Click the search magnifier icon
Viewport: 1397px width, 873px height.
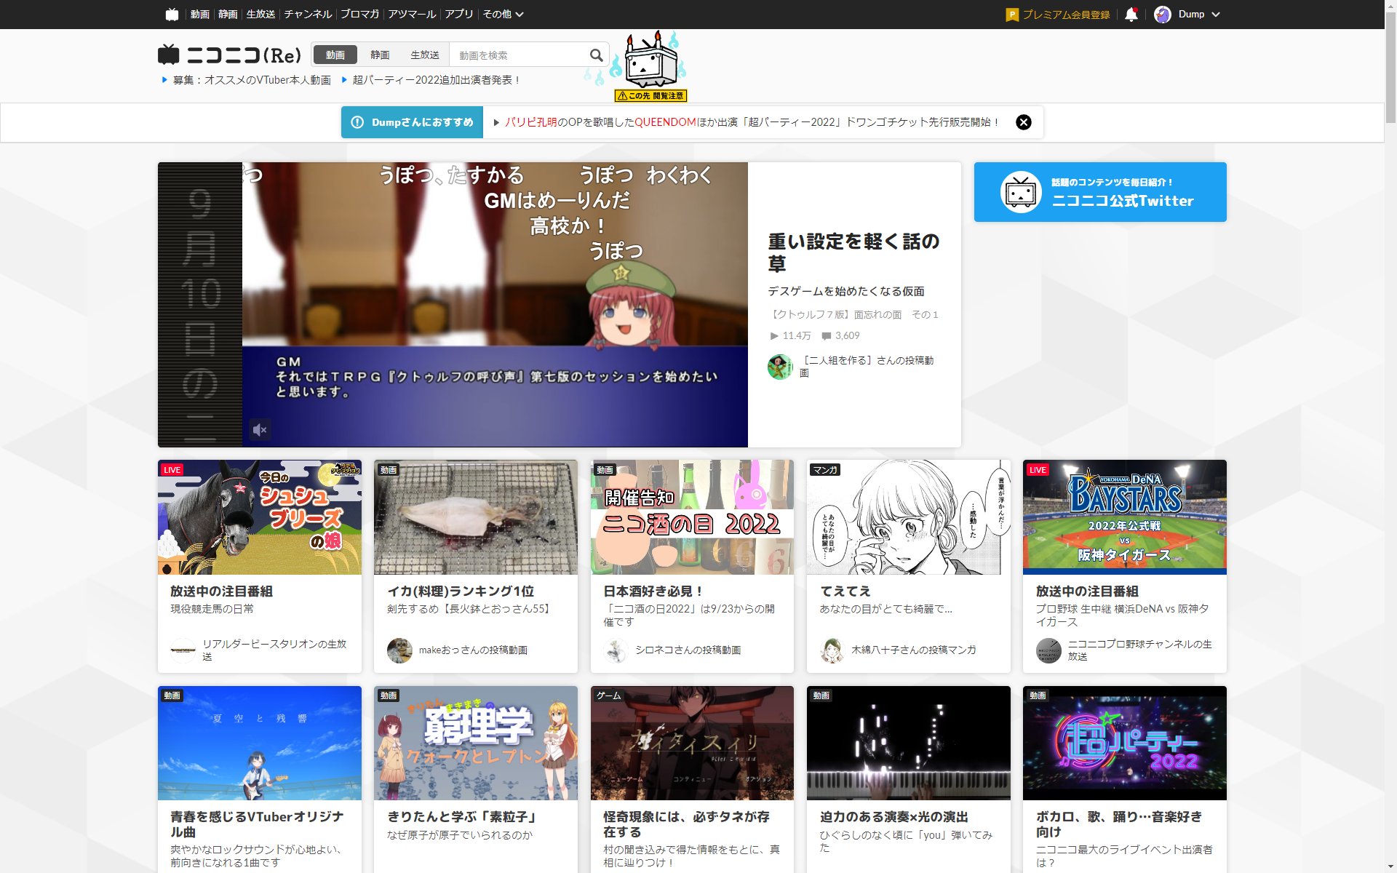596,55
